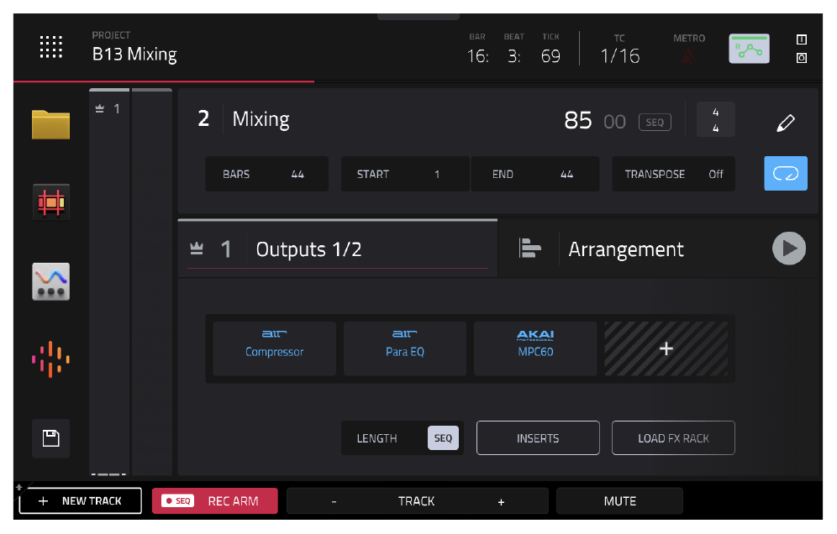Open the main menu grid icon

50,47
